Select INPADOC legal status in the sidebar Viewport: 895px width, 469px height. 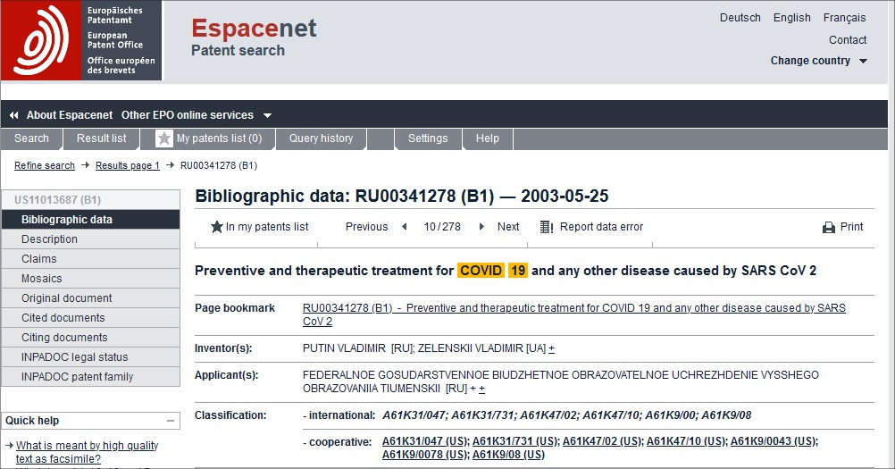tap(91, 357)
